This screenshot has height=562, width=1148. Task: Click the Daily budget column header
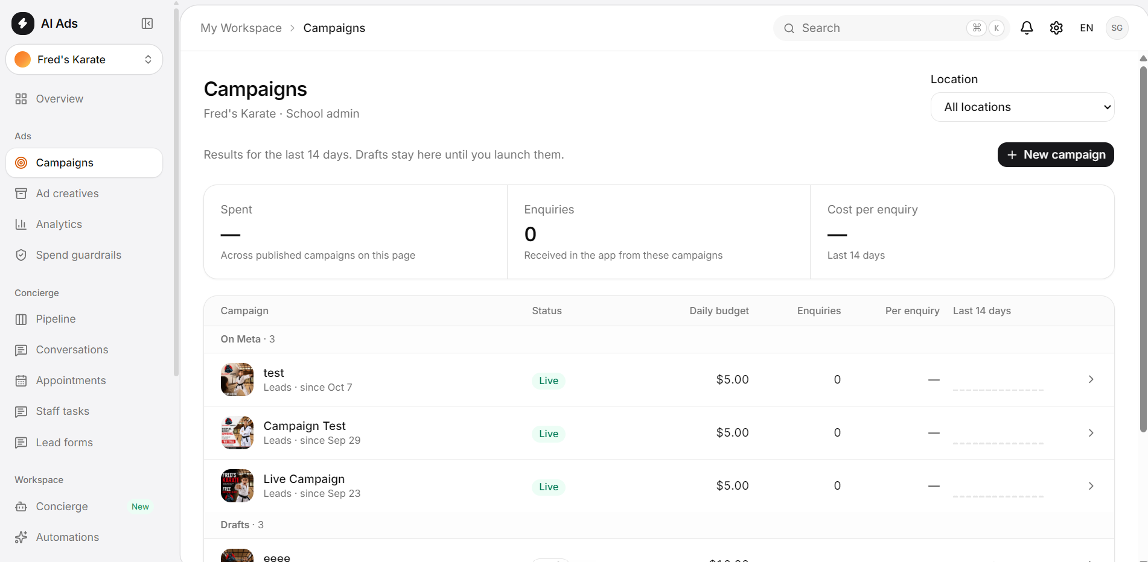[719, 311]
